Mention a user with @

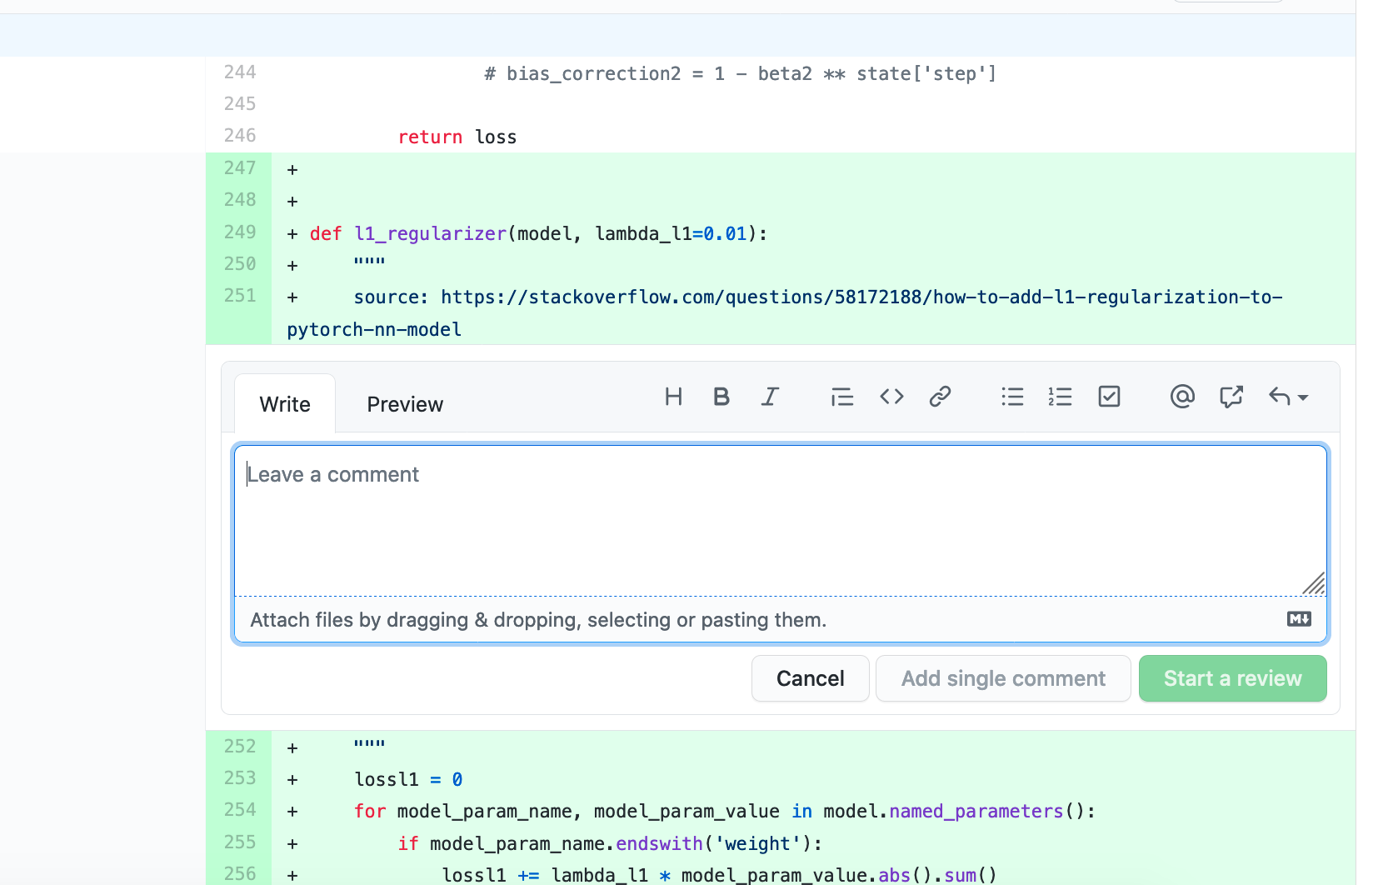pyautogui.click(x=1181, y=397)
